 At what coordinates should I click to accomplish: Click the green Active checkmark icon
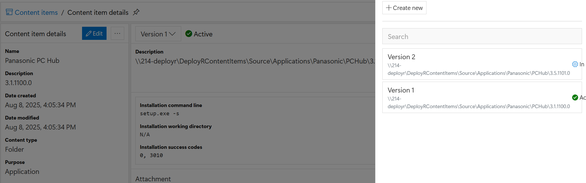[x=189, y=34]
